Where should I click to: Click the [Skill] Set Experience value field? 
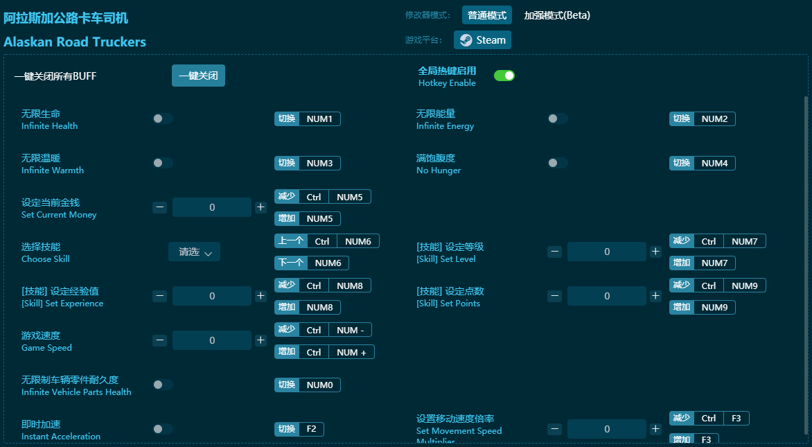[212, 296]
